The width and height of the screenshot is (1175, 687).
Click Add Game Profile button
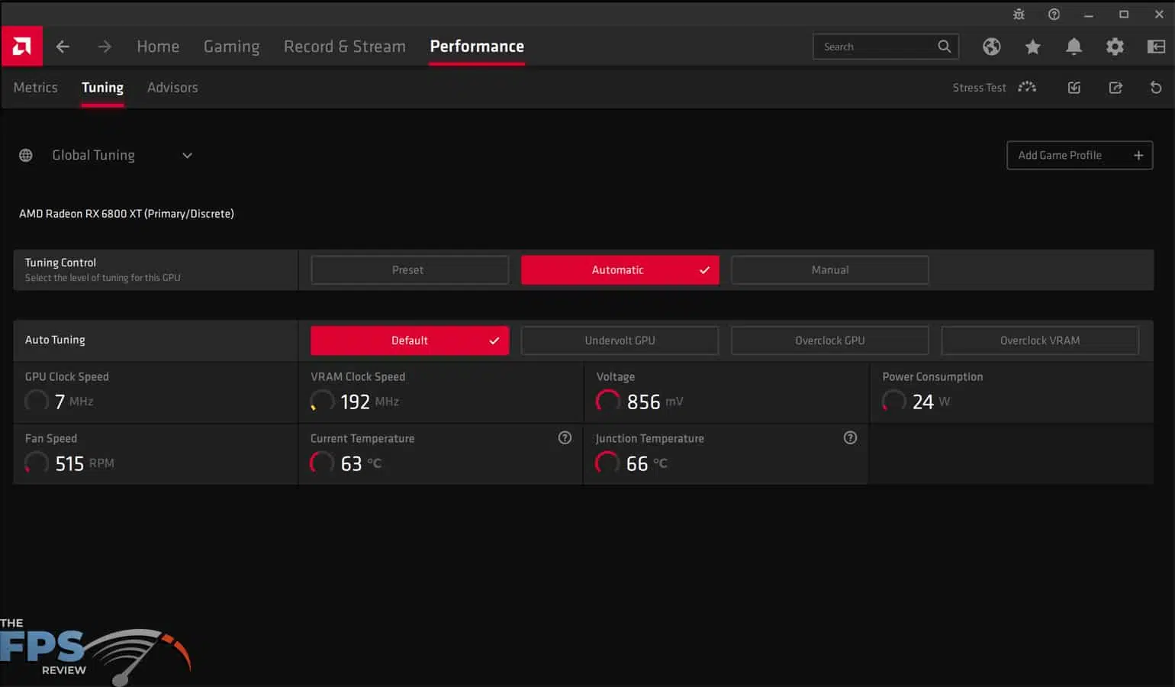pos(1080,155)
